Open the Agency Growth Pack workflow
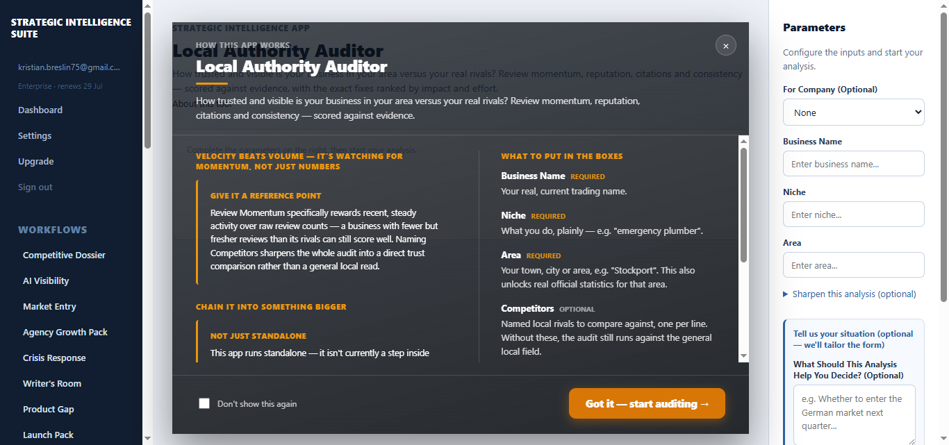 point(65,332)
